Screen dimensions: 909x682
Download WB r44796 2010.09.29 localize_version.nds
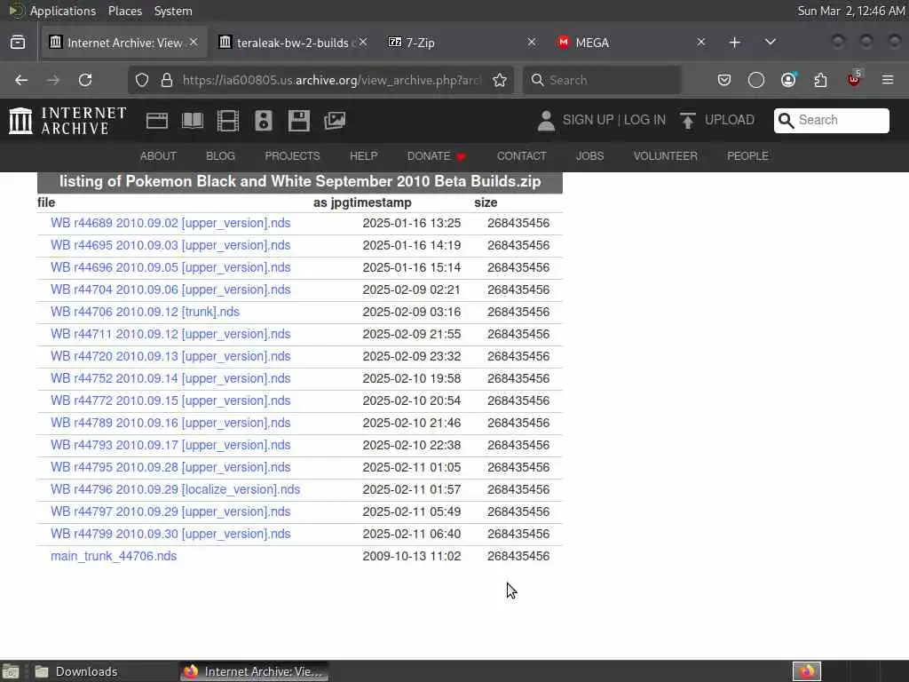point(175,489)
